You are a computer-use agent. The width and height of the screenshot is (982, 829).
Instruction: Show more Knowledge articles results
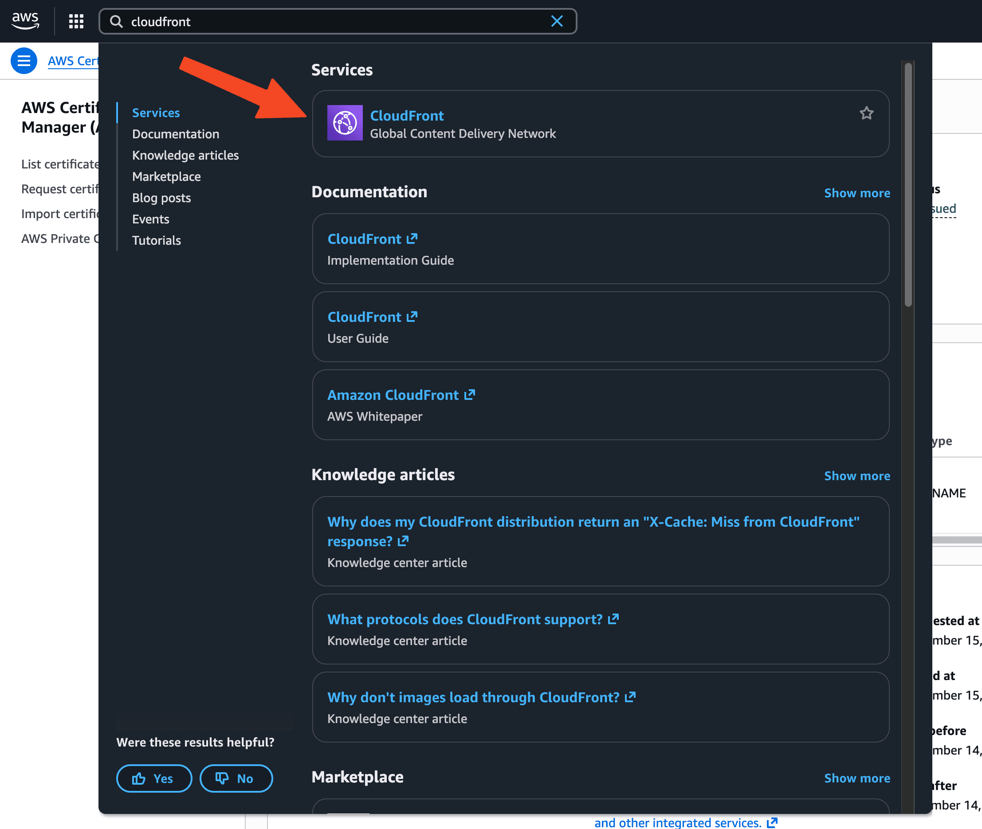(x=856, y=476)
